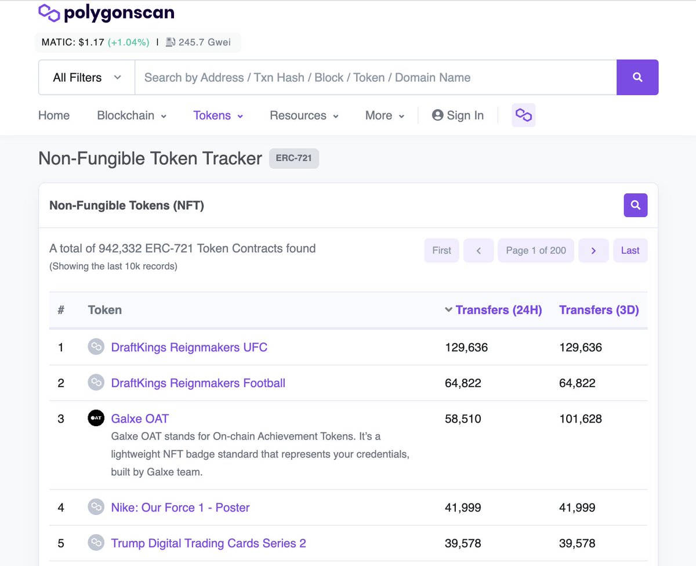
Task: Click the Token column header
Action: 105,310
